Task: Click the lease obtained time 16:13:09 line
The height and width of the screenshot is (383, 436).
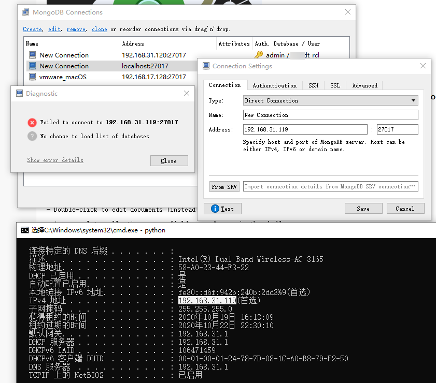Action: click(226, 317)
